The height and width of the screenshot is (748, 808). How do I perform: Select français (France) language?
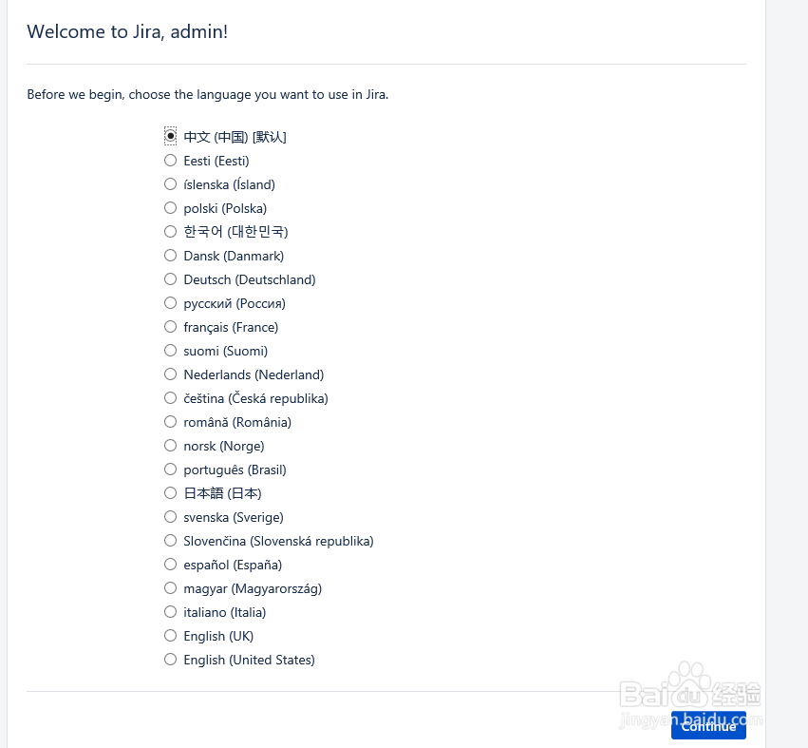pos(171,327)
